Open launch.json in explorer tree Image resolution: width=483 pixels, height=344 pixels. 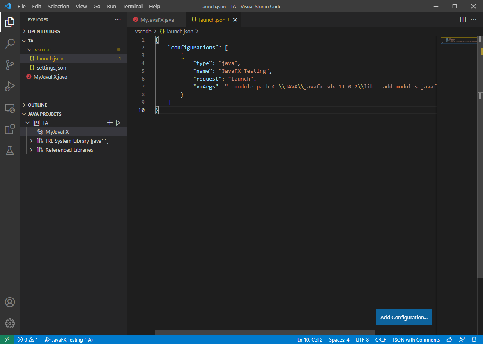[x=73, y=58]
